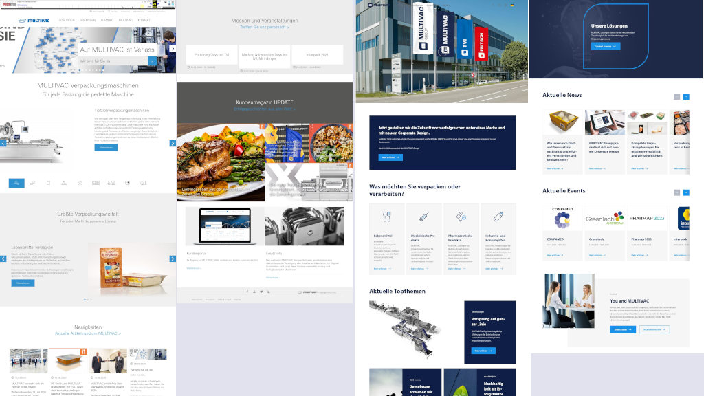Click the outlined button under You and MULTIVAC
Image resolution: width=704 pixels, height=396 pixels.
tap(654, 329)
